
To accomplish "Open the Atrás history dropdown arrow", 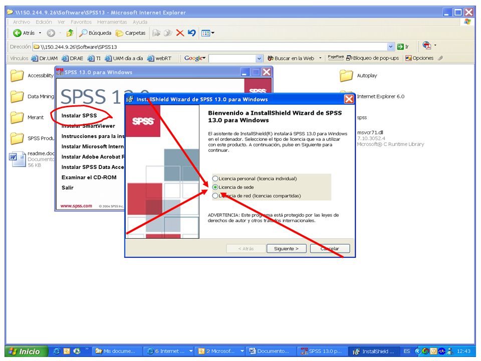I will [40, 33].
